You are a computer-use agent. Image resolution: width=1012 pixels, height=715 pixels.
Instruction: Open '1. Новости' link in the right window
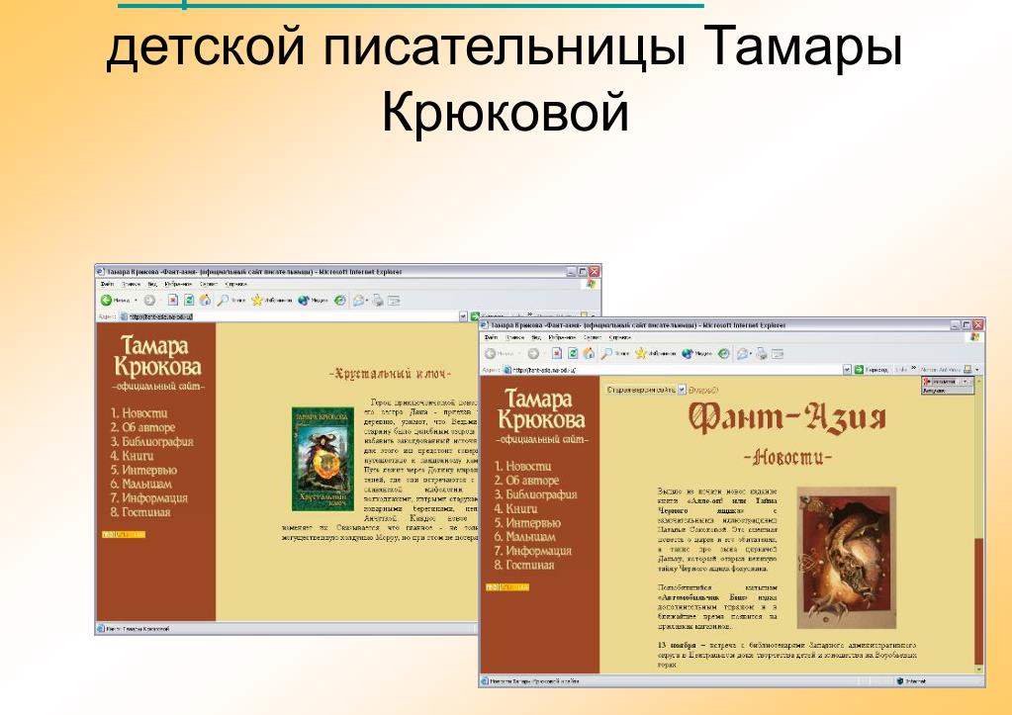click(522, 466)
